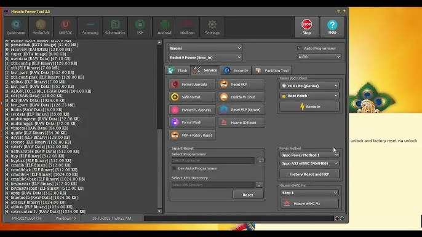Open the Oppo Power Method 1 dropdown

click(309, 155)
